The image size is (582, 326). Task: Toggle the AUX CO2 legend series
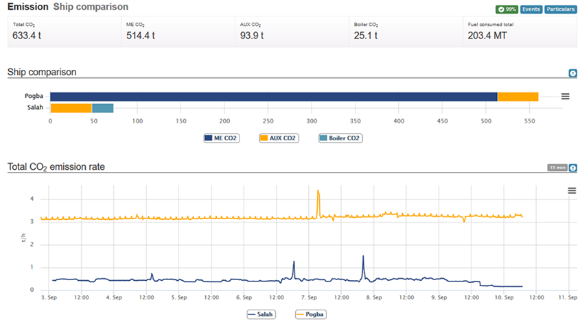coord(279,138)
